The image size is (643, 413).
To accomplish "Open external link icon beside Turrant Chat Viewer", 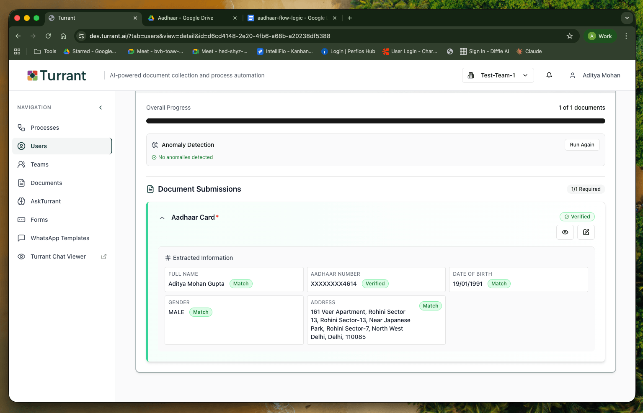I will 104,257.
